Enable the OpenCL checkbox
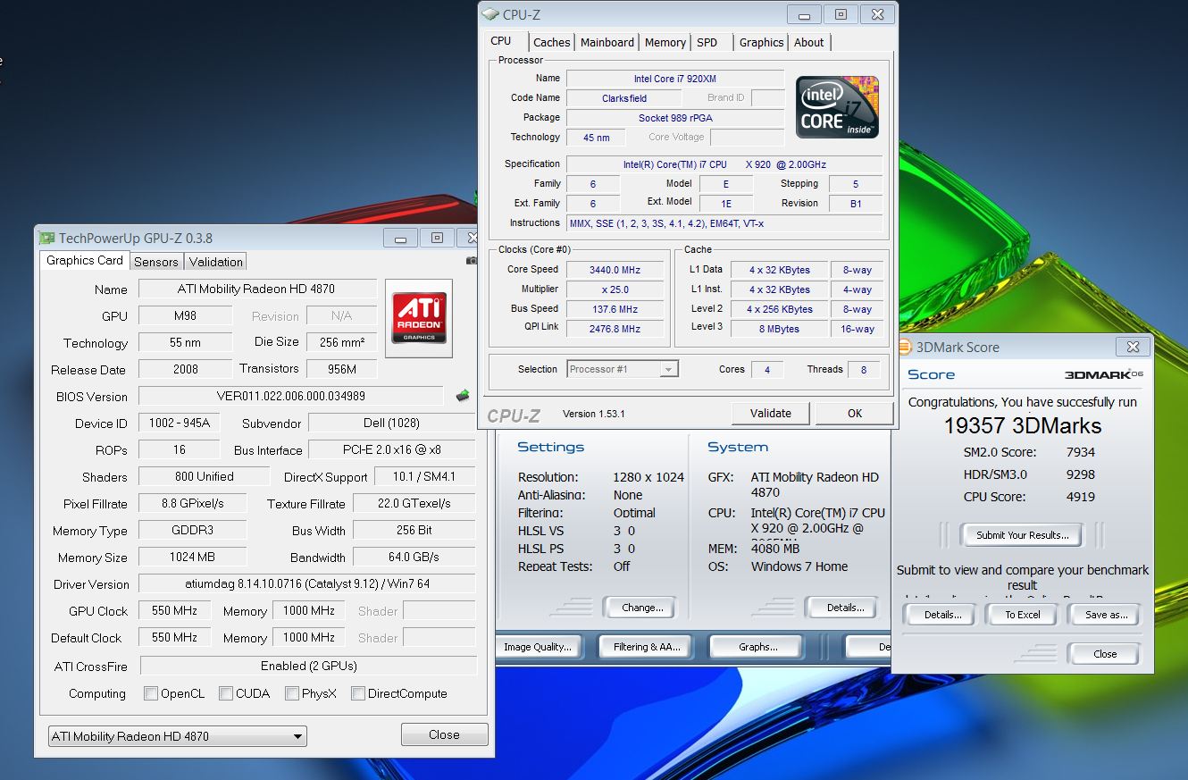Screen dimensions: 1188x780 pos(151,693)
